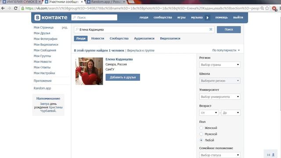Select the Женский gender radio button
Viewport: 281px width, 158px height.
pyautogui.click(x=201, y=128)
